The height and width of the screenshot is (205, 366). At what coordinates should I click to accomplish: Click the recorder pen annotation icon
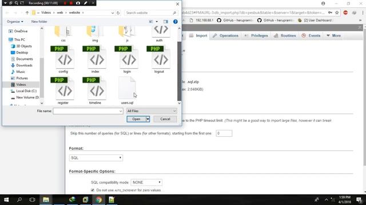pyautogui.click(x=85, y=3)
